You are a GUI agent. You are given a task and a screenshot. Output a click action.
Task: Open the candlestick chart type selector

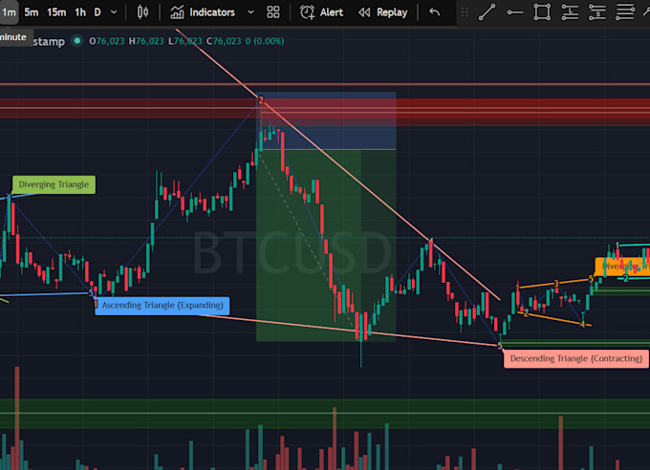point(142,12)
